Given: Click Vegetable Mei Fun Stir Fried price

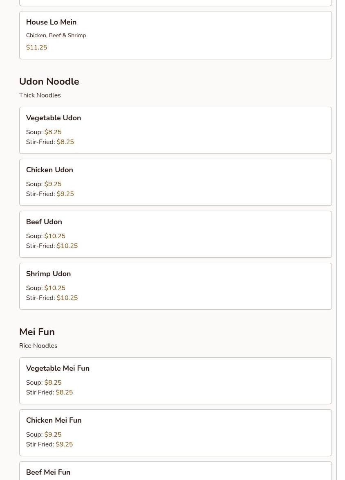Looking at the screenshot, I should tap(64, 392).
